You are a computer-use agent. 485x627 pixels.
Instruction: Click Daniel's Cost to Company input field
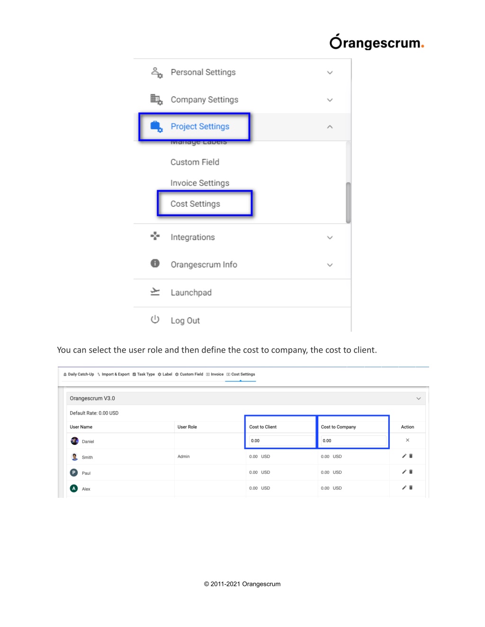tap(353, 441)
